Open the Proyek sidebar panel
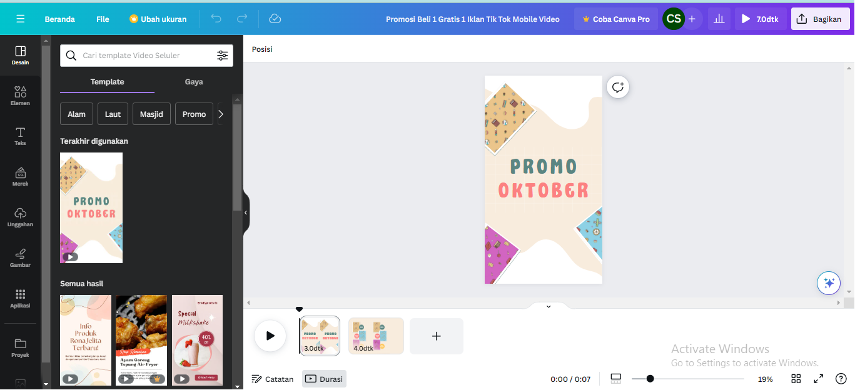This screenshot has width=855, height=390. coord(20,346)
